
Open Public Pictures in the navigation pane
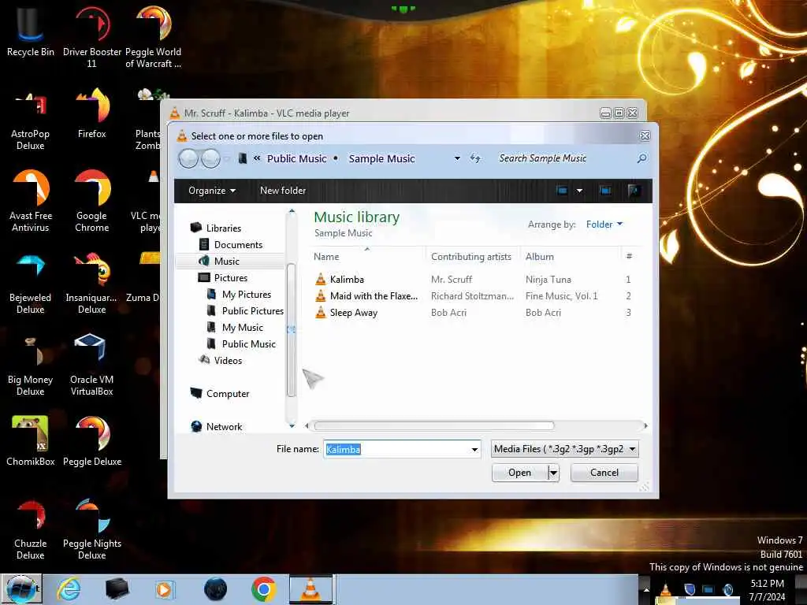[x=252, y=311]
